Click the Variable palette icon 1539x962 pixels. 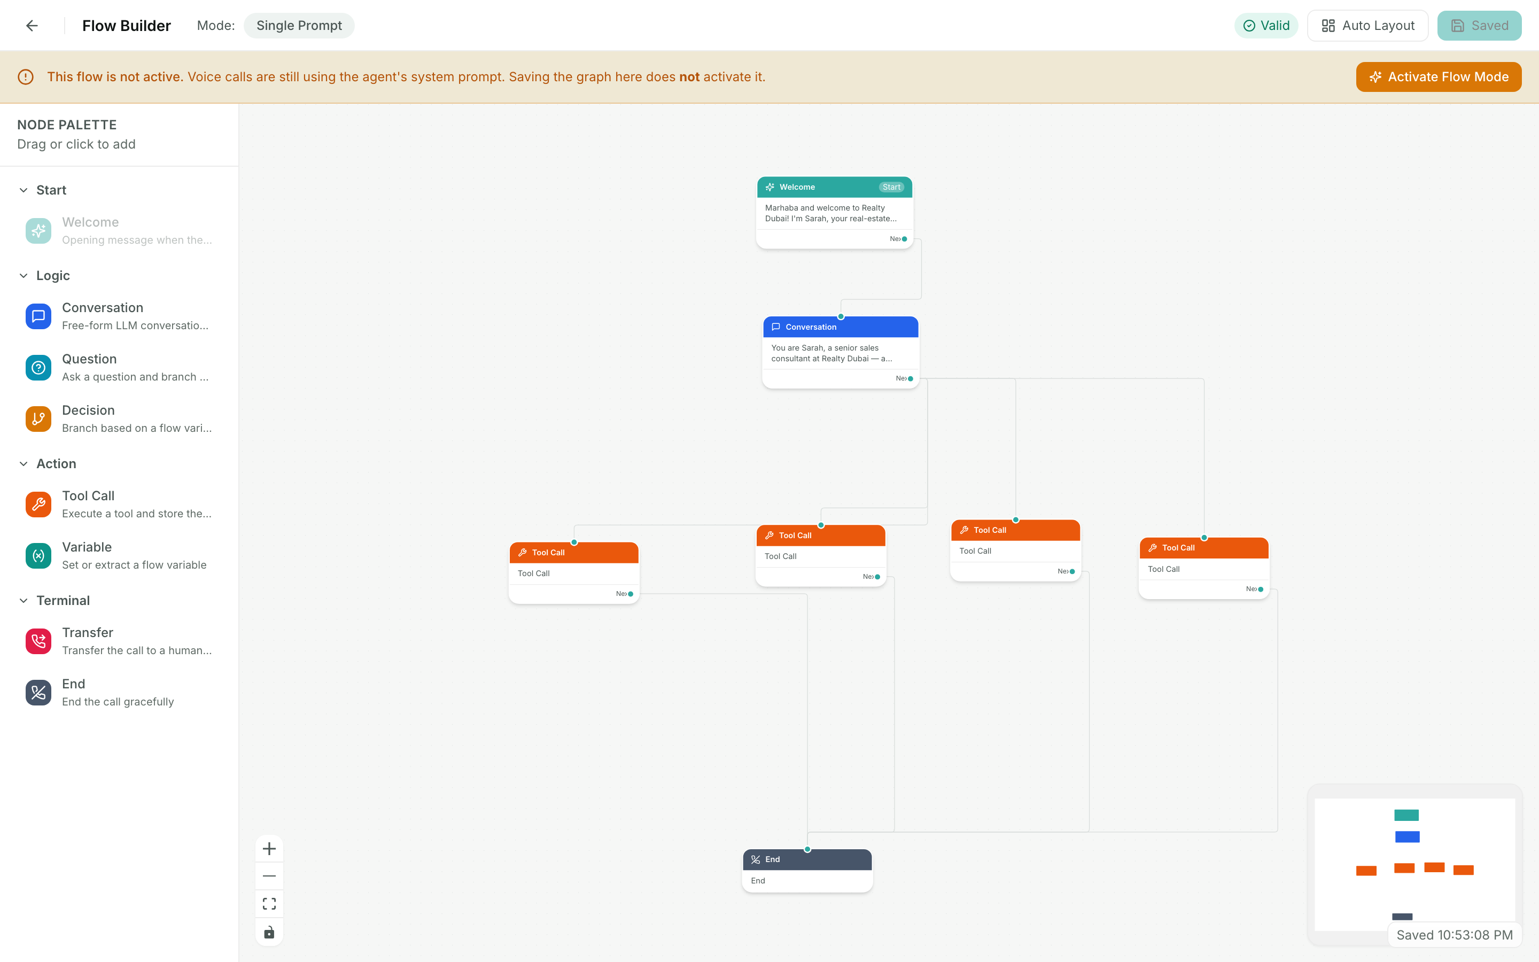(38, 555)
